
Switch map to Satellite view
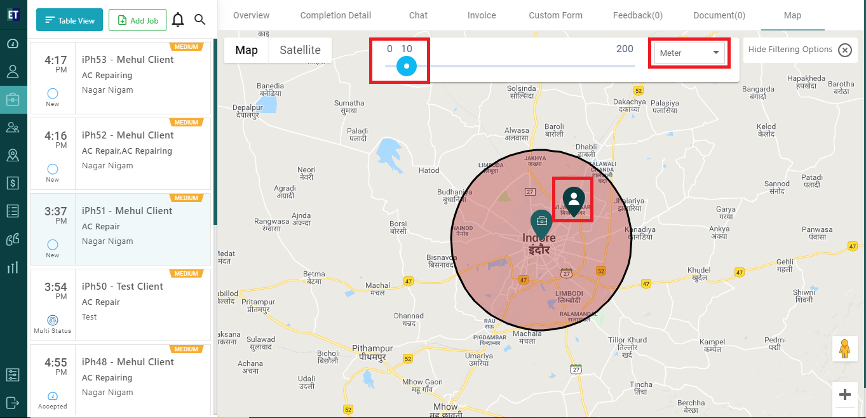click(301, 50)
